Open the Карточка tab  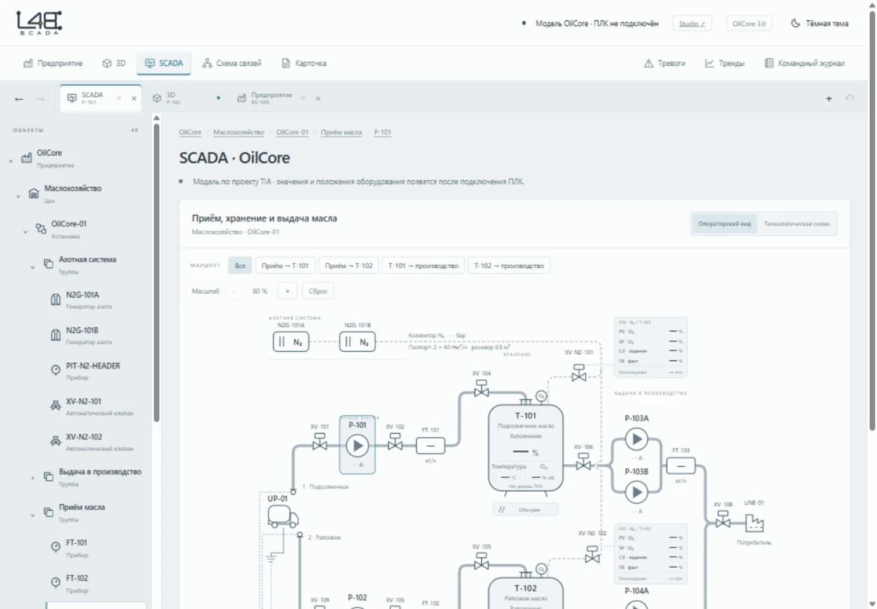click(304, 63)
